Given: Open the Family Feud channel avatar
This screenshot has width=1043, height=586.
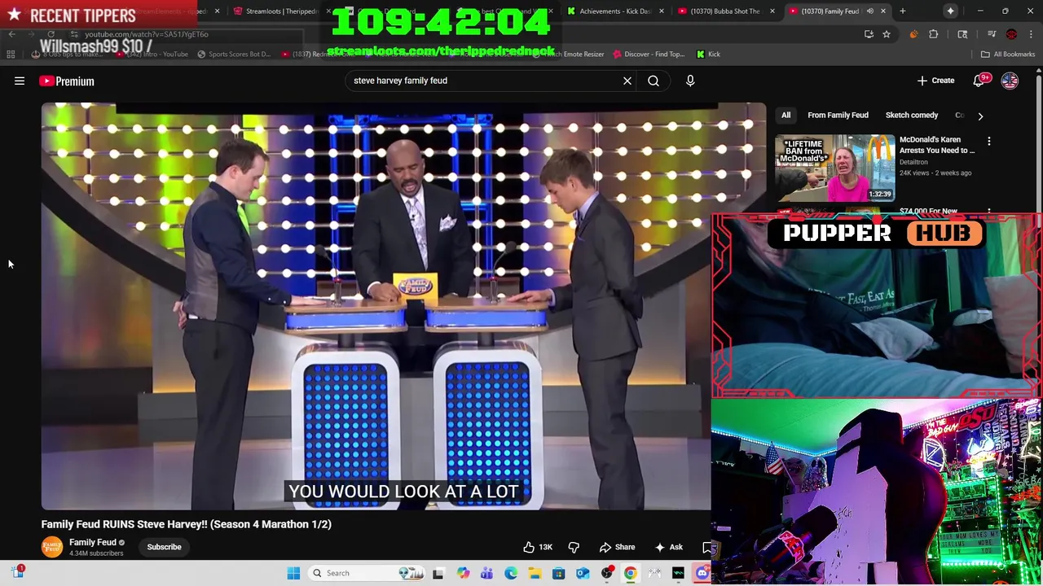Looking at the screenshot, I should point(52,547).
